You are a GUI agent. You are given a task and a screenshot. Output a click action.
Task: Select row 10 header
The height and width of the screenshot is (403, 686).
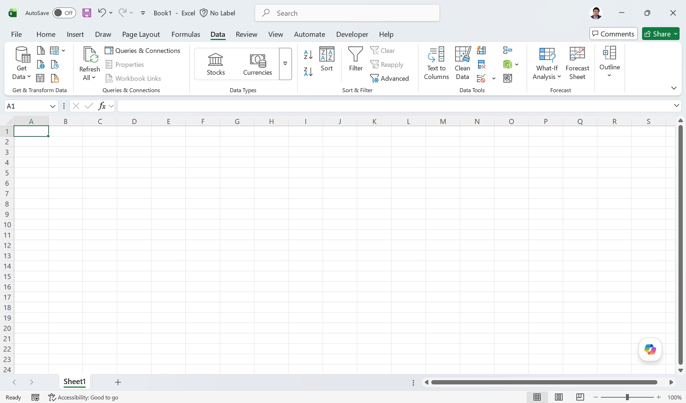(7, 225)
